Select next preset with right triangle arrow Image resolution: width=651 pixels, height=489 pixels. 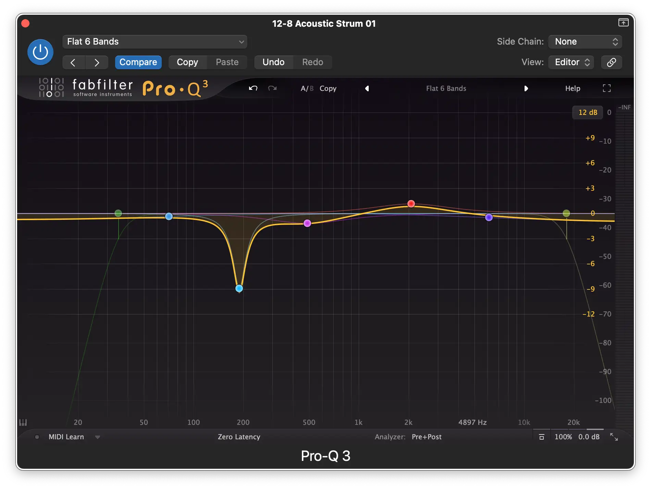point(526,88)
